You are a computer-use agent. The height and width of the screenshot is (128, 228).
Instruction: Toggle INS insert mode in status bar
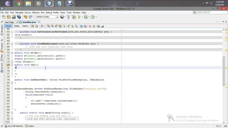coord(226,126)
